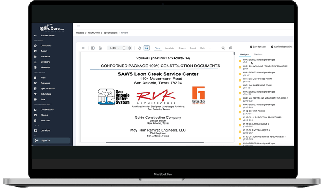This screenshot has width=328, height=195.
Task: Click the Save for Later button
Action: pos(258,47)
